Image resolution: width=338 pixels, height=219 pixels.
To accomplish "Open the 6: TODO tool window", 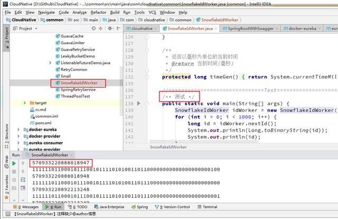I will tap(78, 207).
